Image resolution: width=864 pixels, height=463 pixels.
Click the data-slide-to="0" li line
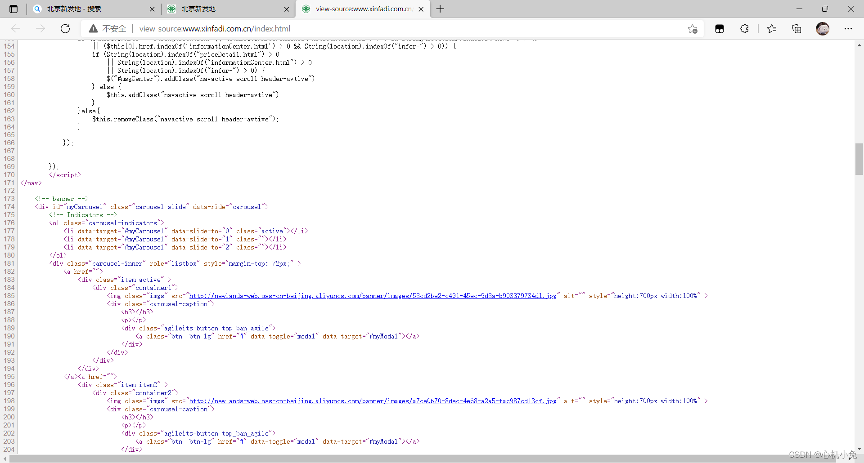(x=186, y=231)
